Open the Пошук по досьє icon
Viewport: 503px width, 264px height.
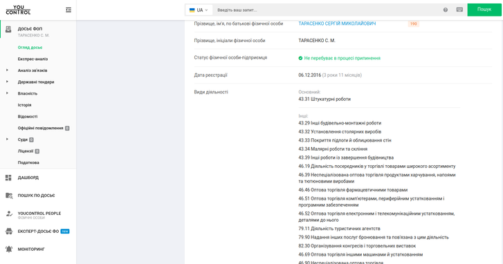tap(9, 196)
